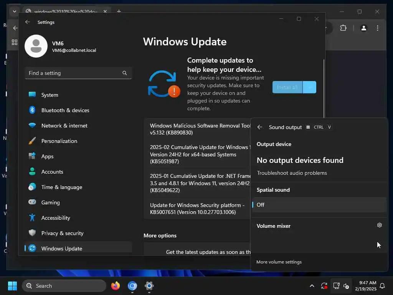This screenshot has height=295, width=393.
Task: Click the Accessibility figure icon
Action: 32,217
